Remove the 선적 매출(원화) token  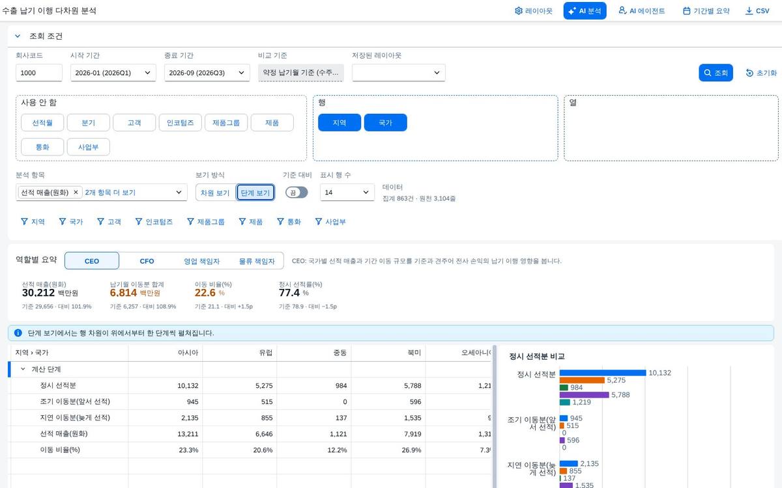pos(76,193)
